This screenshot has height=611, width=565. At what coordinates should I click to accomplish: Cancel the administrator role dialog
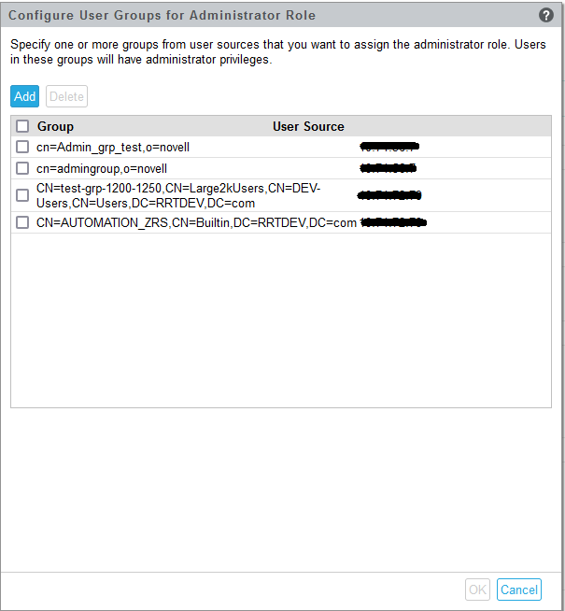pyautogui.click(x=518, y=590)
